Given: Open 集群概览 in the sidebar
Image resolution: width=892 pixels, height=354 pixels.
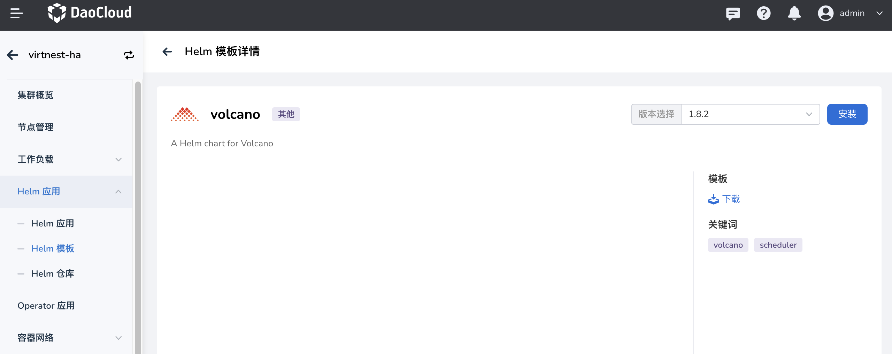Looking at the screenshot, I should point(36,95).
